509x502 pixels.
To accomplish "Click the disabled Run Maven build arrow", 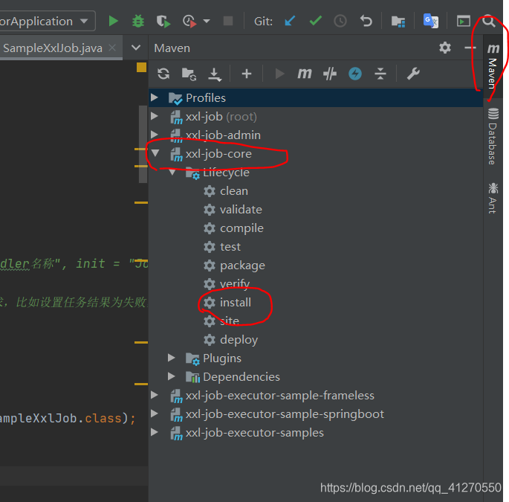I will [279, 74].
